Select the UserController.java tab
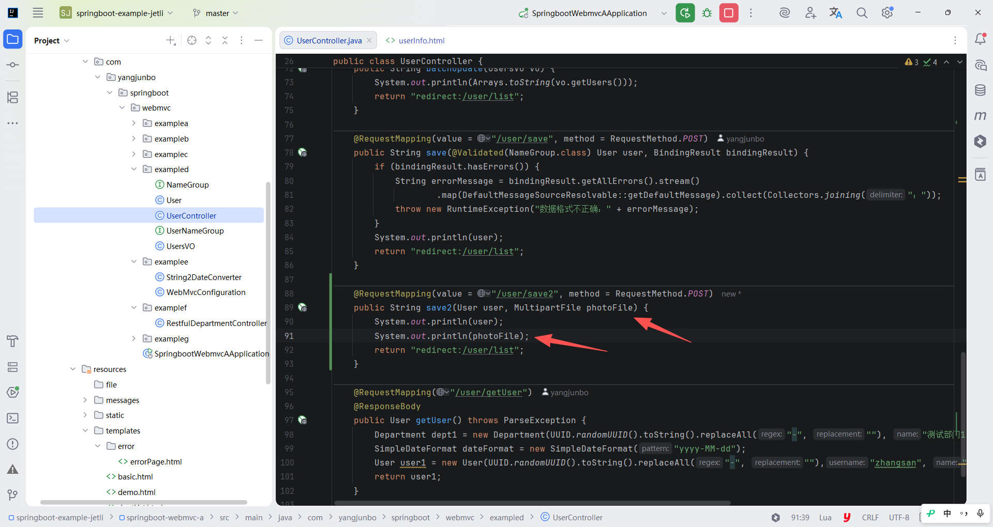 tap(329, 40)
